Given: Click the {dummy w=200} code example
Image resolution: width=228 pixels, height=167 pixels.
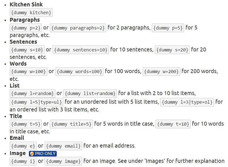Looking at the screenshot, I should point(162,71).
